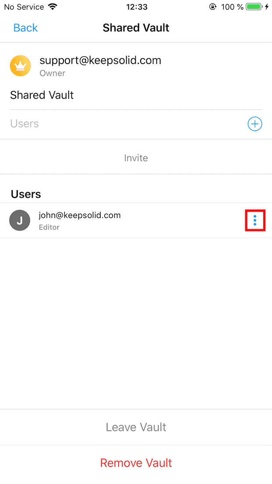Tap the Back link

[25, 28]
